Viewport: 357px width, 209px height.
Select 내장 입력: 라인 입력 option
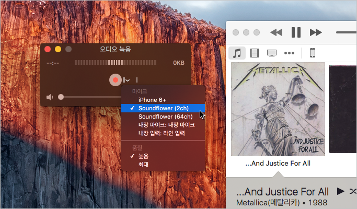click(163, 133)
